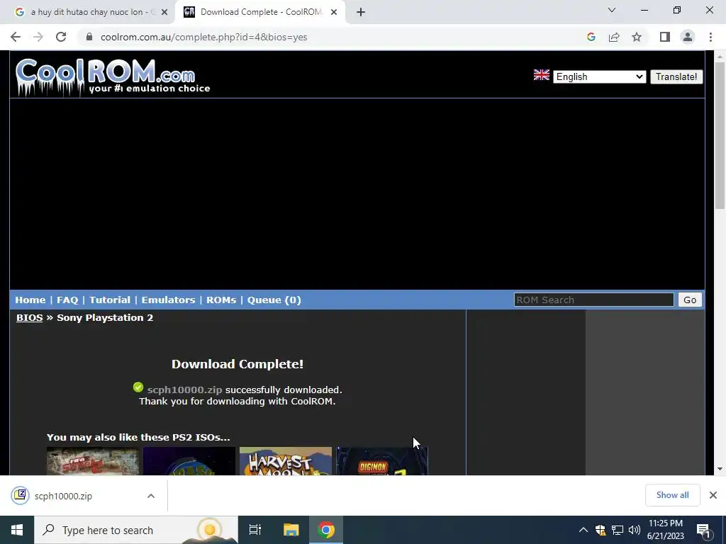The height and width of the screenshot is (544, 726).
Task: Open the taskbar clock and date
Action: coord(665,530)
